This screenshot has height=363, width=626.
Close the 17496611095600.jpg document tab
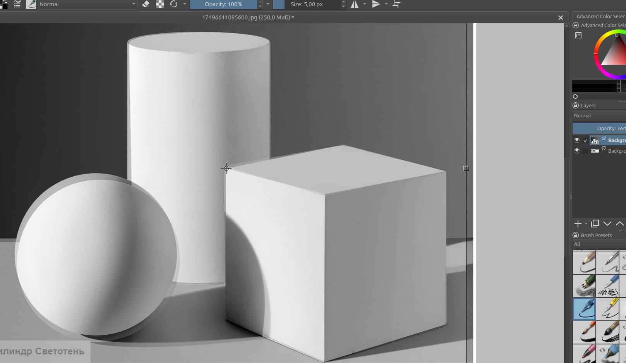[x=561, y=17]
